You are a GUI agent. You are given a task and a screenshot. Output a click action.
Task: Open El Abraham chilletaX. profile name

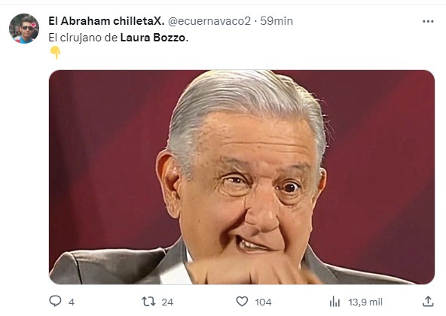point(106,21)
